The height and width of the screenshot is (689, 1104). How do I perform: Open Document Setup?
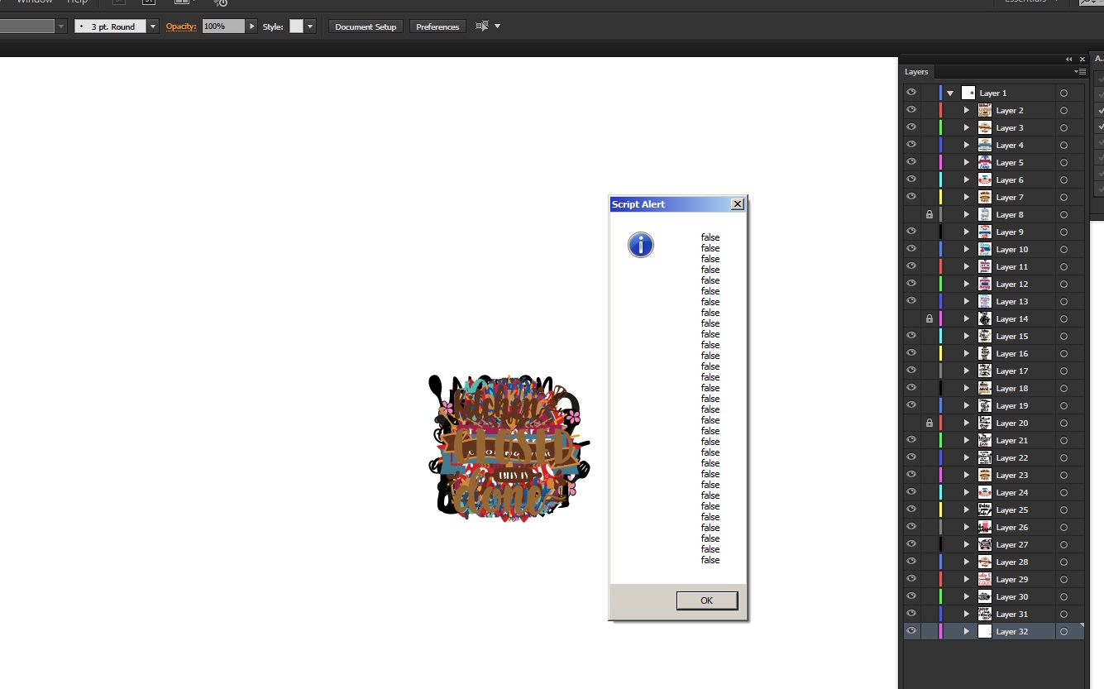coord(366,26)
